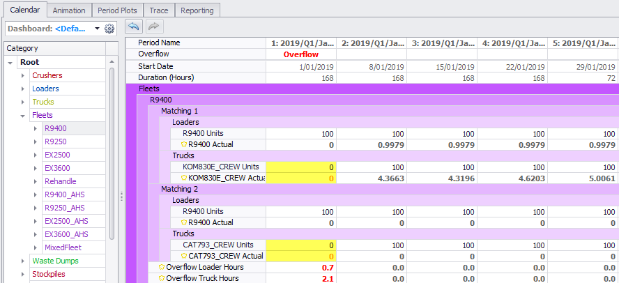The width and height of the screenshot is (619, 283).
Task: Click the undo arrow button
Action: pyautogui.click(x=135, y=26)
